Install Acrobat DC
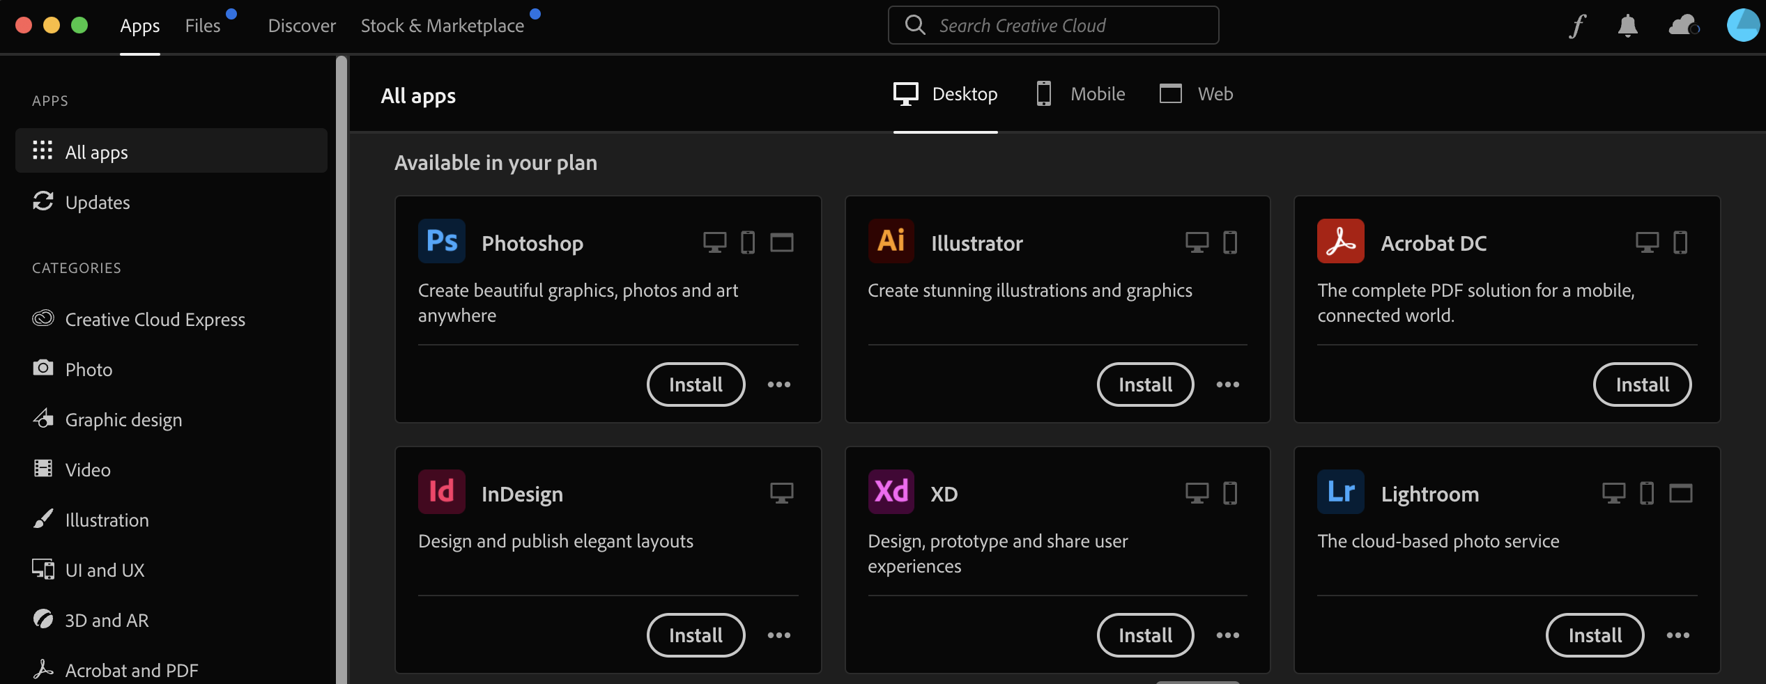This screenshot has height=684, width=1766. click(x=1643, y=384)
